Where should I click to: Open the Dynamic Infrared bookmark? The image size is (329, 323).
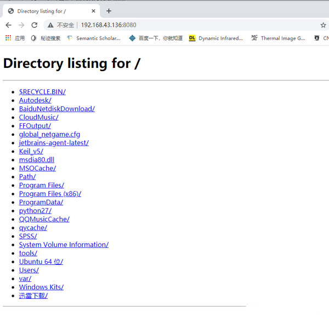tap(215, 38)
